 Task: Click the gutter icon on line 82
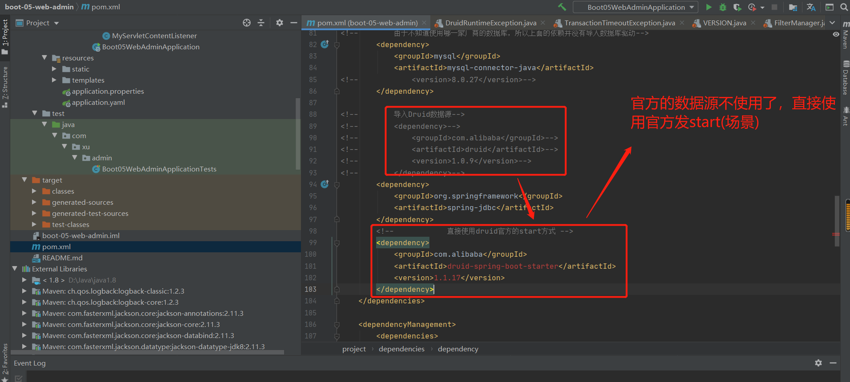tap(325, 44)
